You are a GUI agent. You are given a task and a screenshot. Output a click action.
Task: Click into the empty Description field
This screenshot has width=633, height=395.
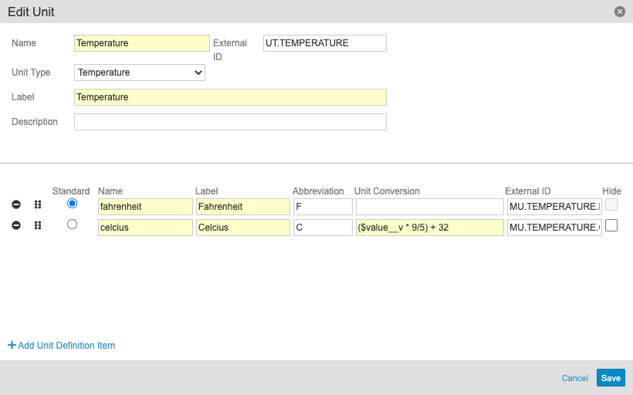[230, 122]
